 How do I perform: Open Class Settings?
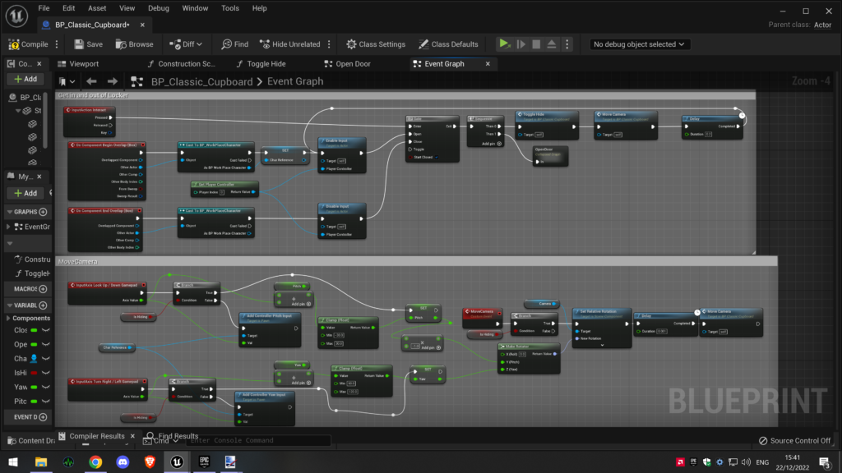[x=376, y=44]
